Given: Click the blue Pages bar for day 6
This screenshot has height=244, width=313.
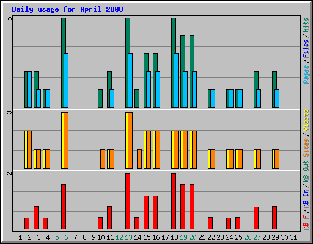Looking at the screenshot, I should coord(66,81).
